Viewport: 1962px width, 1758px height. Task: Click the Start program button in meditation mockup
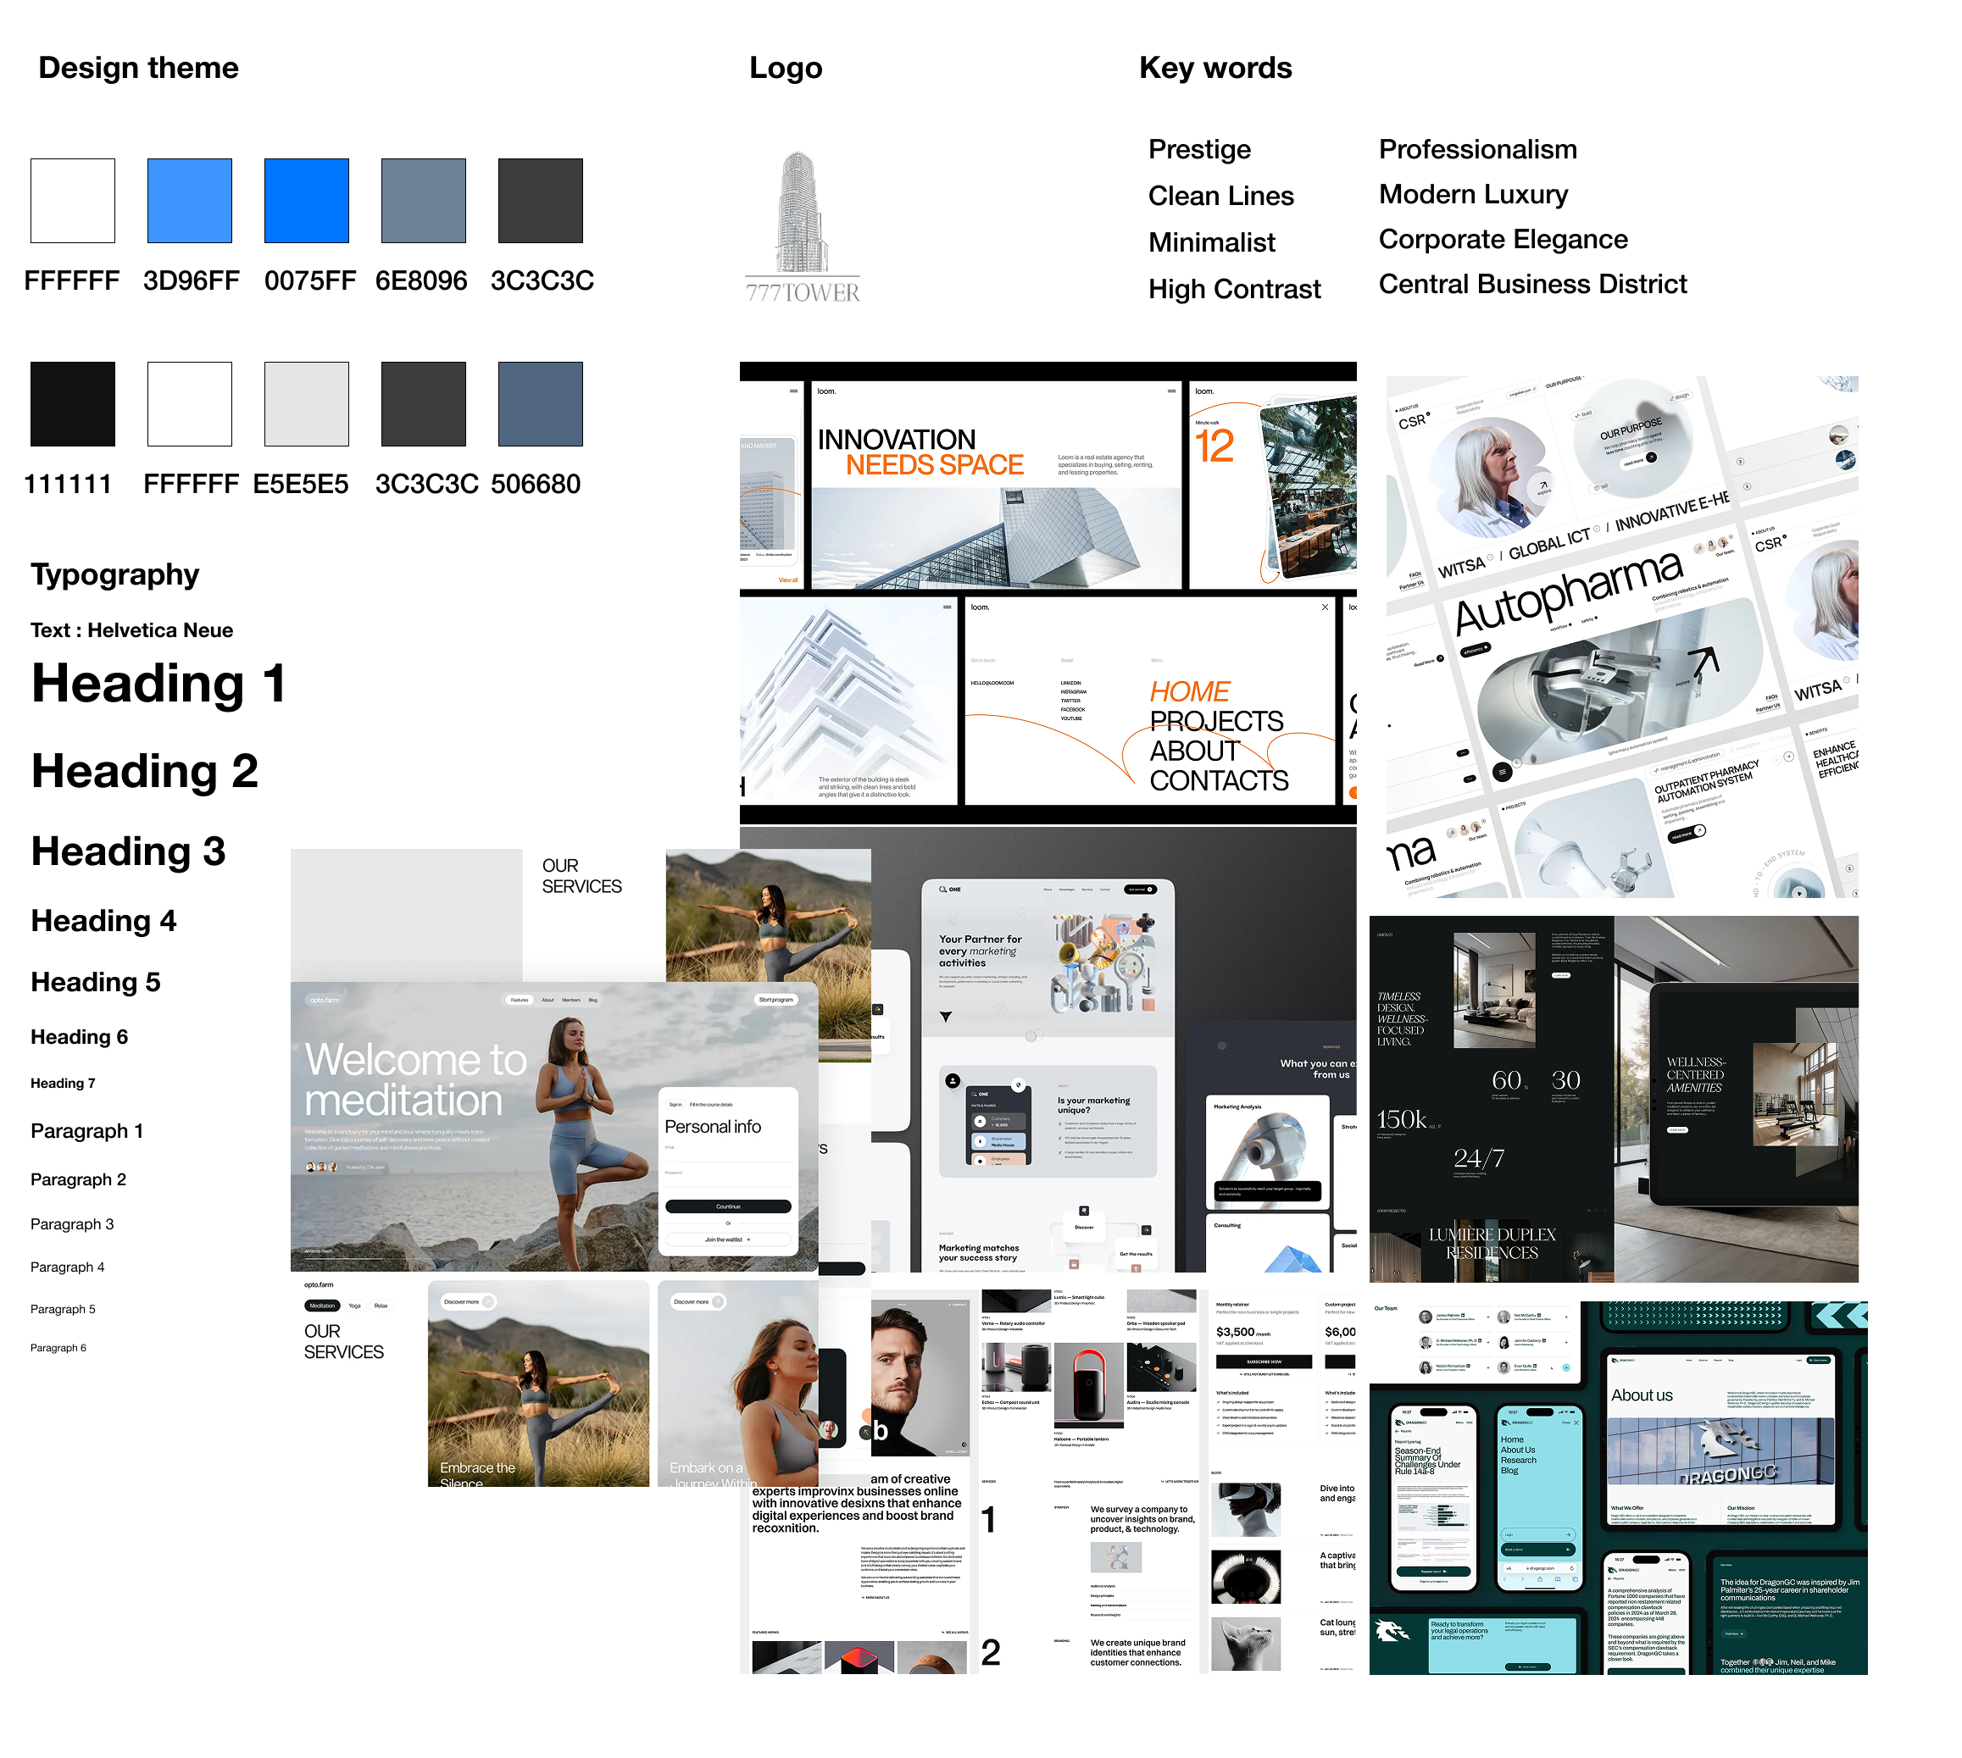click(775, 1000)
